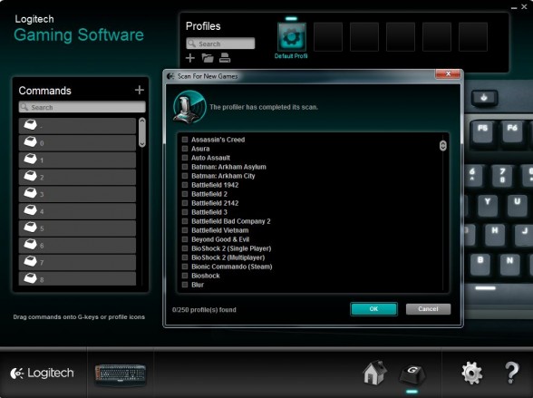
Task: Select the '0' key command
Action: coord(77,143)
